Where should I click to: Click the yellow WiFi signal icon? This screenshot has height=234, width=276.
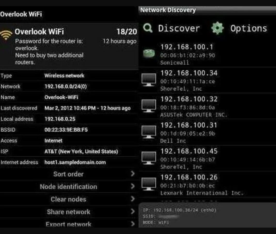(6, 35)
